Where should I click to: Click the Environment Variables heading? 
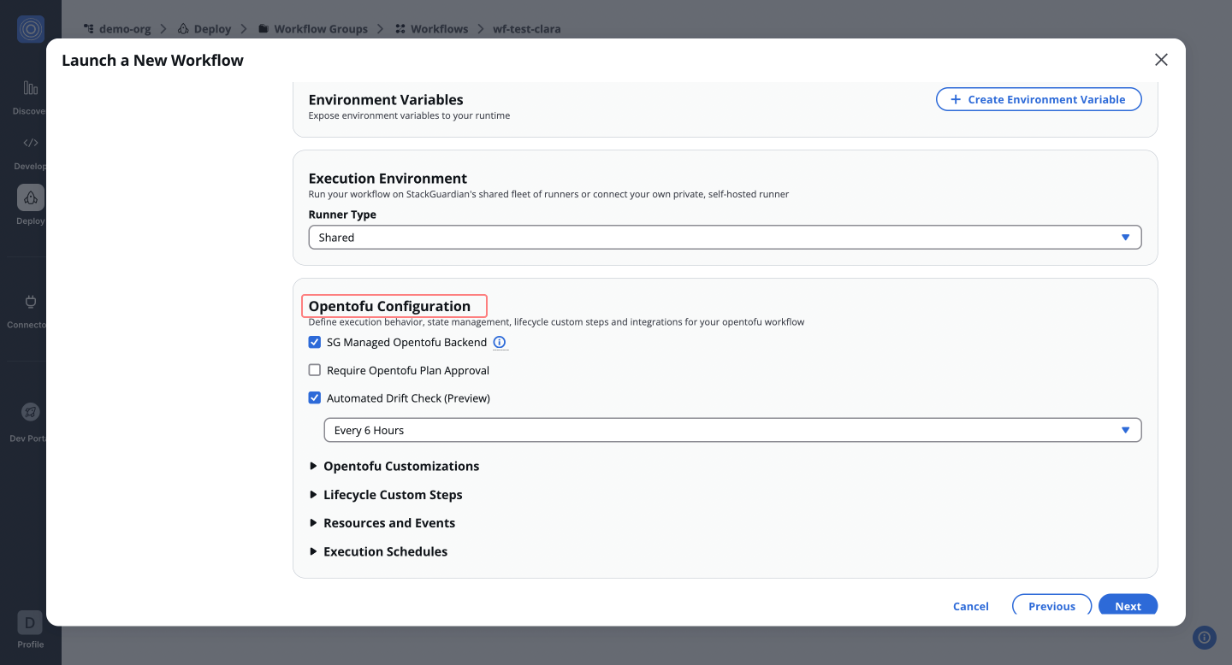[x=386, y=100]
